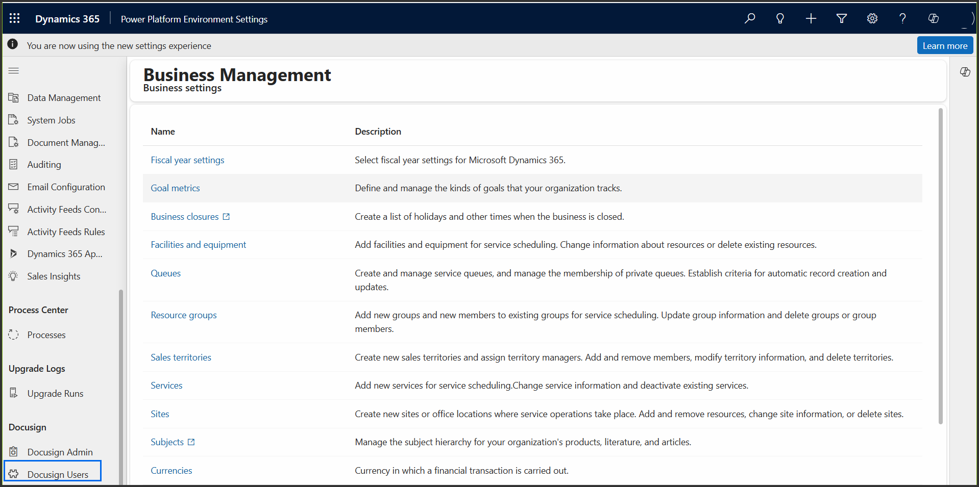This screenshot has width=979, height=487.
Task: Select Docusign Users in the sidebar
Action: tap(58, 474)
